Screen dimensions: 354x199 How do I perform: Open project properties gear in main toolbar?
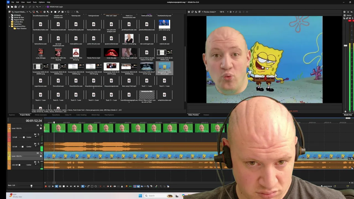[x=23, y=7]
